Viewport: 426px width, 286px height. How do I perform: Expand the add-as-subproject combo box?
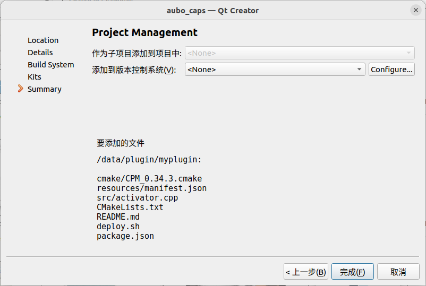[x=300, y=53]
